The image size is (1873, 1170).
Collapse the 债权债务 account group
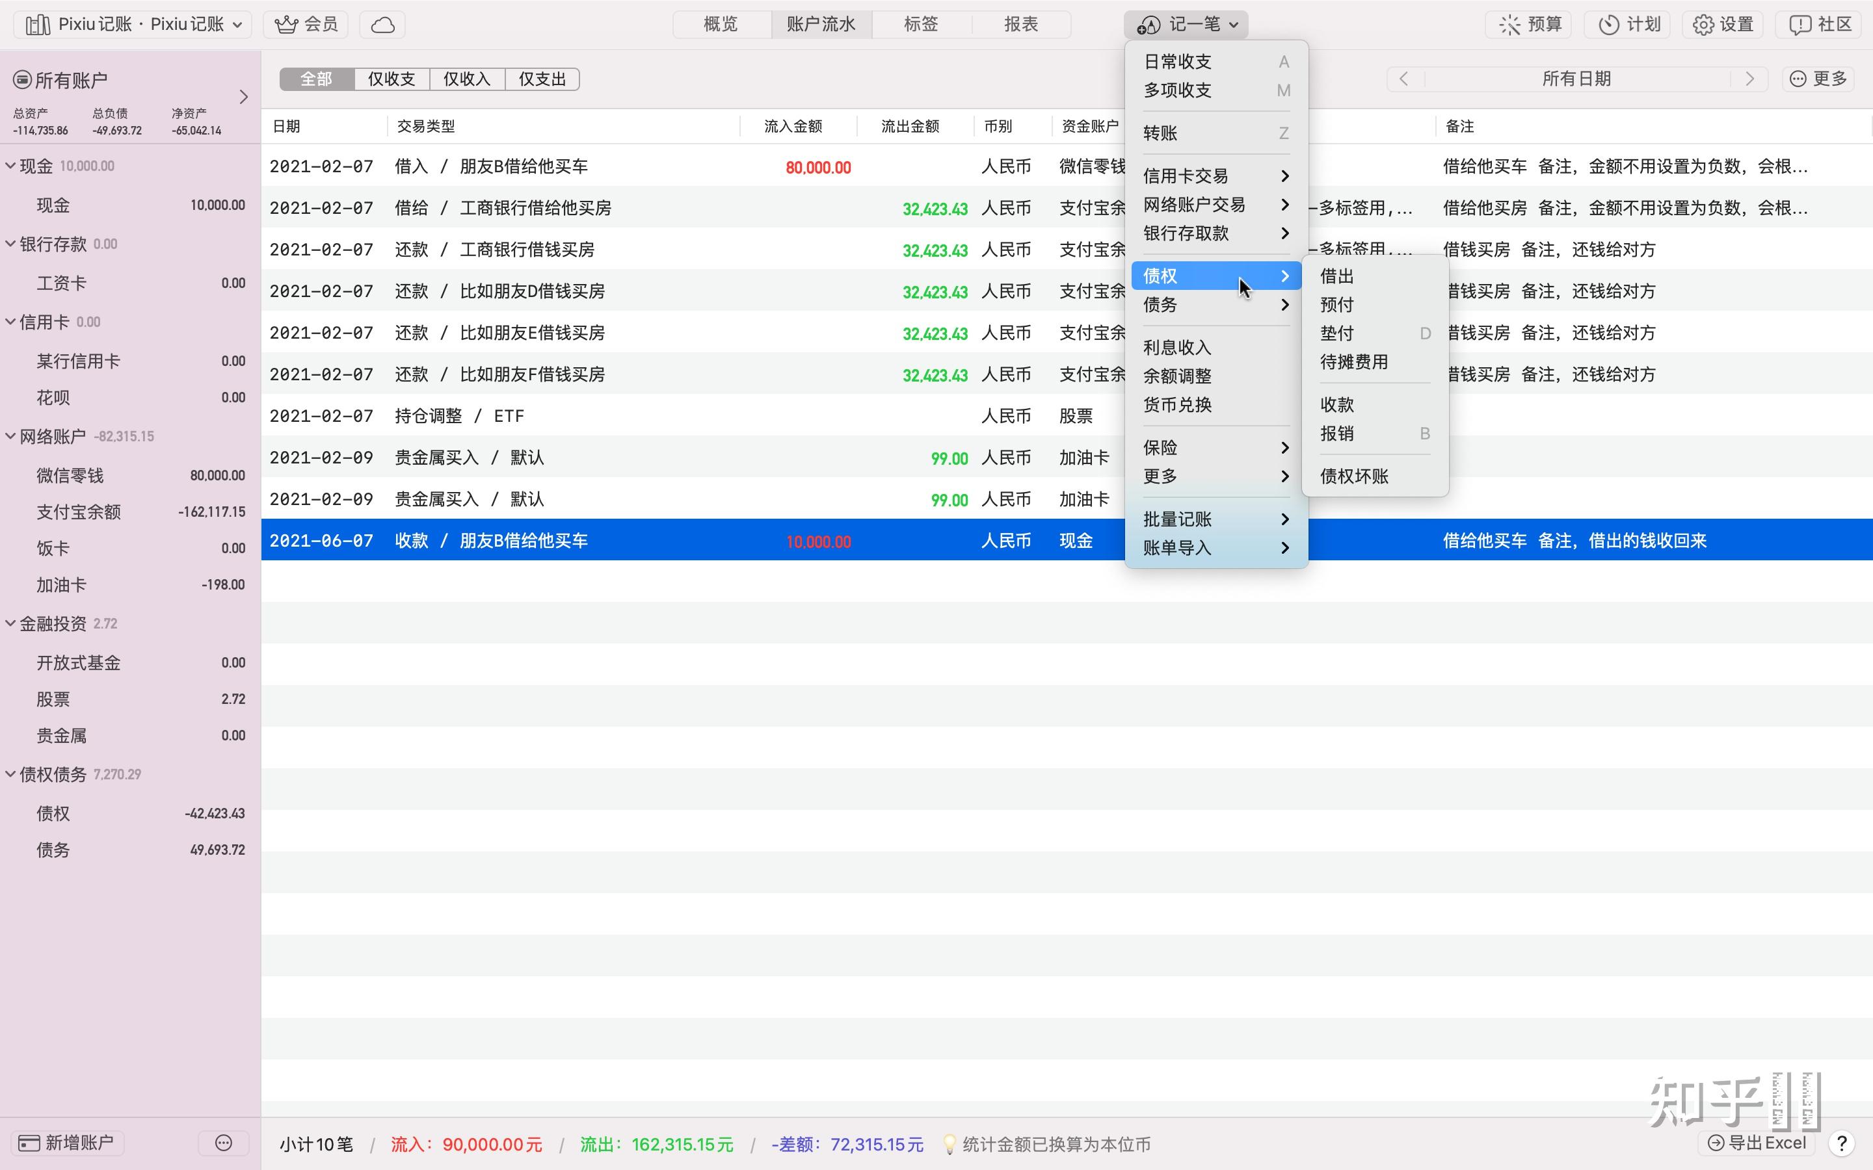(10, 775)
